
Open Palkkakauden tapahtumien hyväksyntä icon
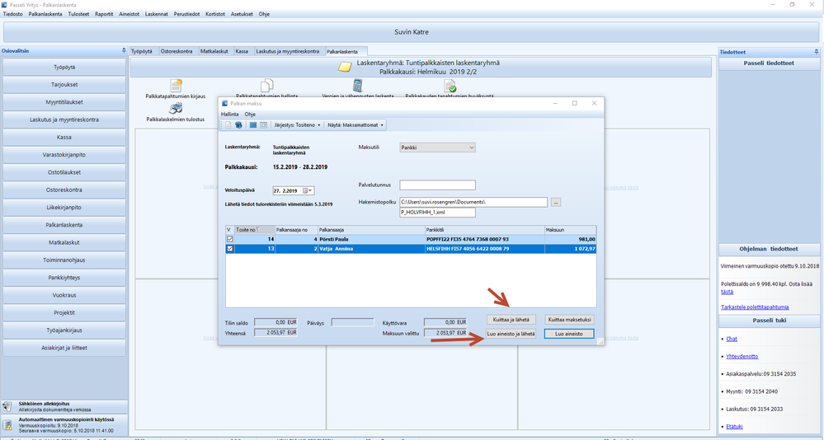coord(450,86)
